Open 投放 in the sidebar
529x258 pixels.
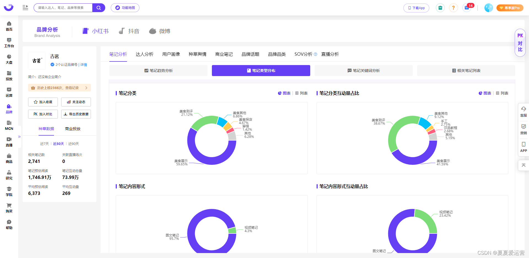[x=9, y=76]
